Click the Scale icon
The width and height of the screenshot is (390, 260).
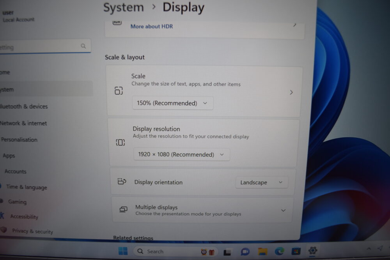click(x=119, y=91)
